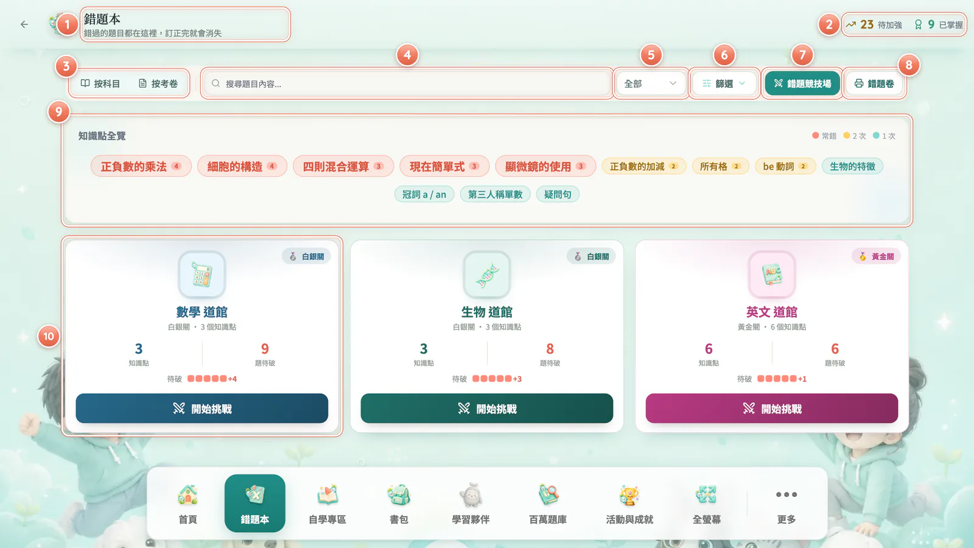The height and width of the screenshot is (548, 974).
Task: Select 疑問句 knowledge tag
Action: point(558,194)
